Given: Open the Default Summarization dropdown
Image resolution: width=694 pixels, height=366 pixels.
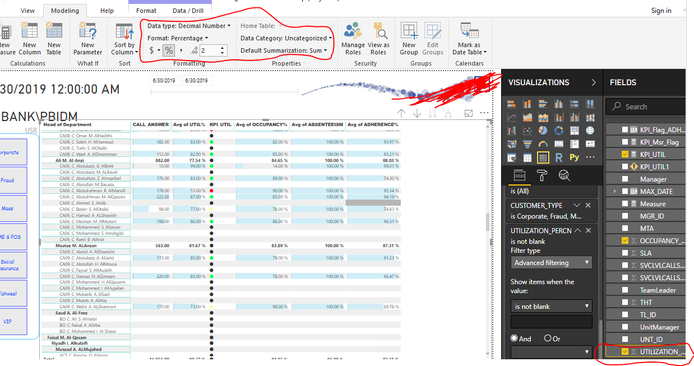Looking at the screenshot, I should 284,50.
